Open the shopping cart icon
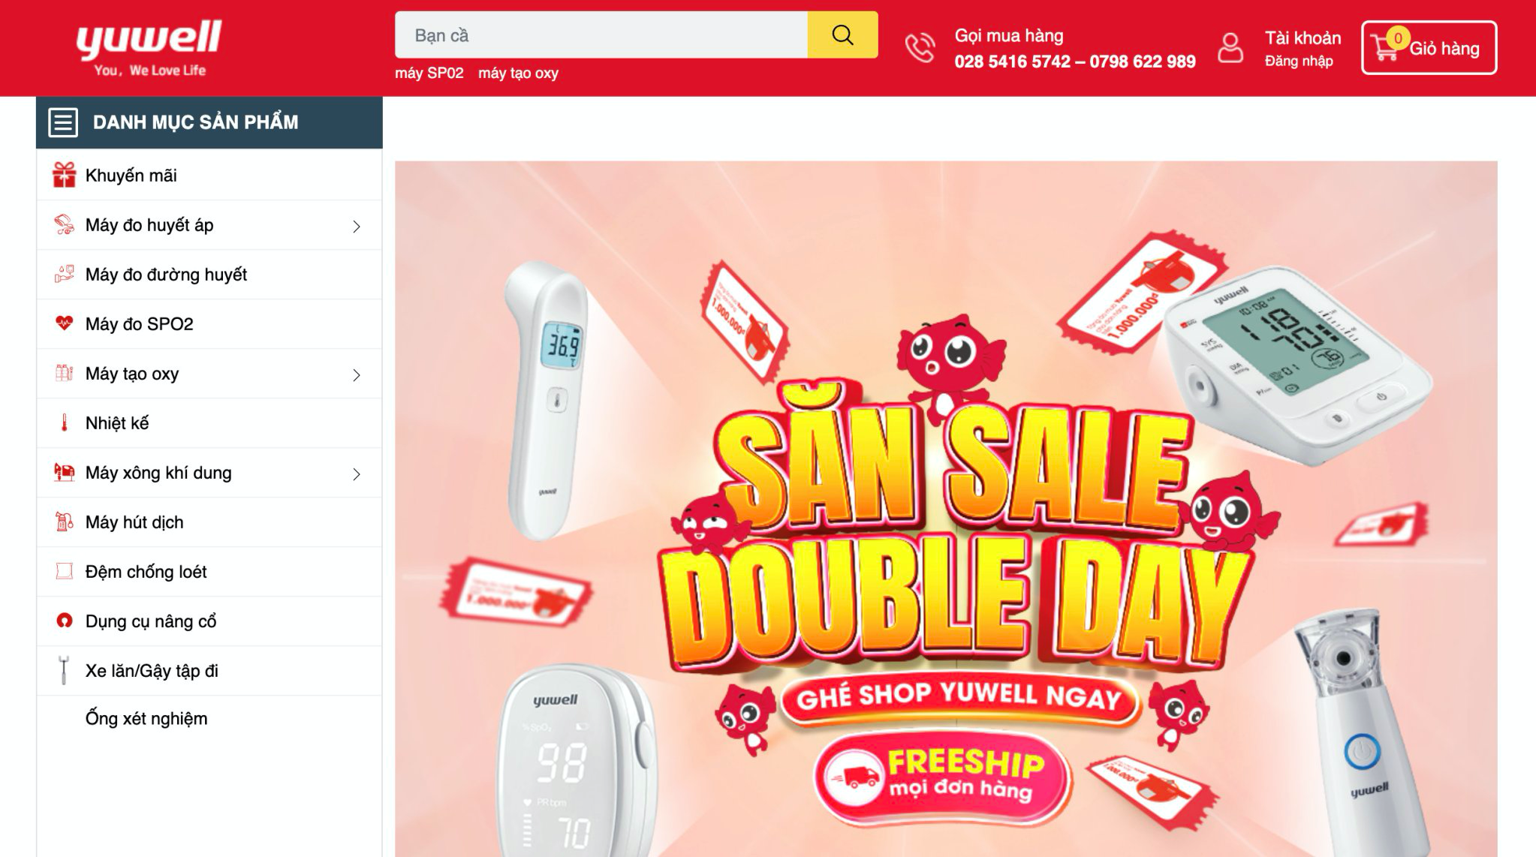The height and width of the screenshot is (857, 1536). pos(1385,48)
